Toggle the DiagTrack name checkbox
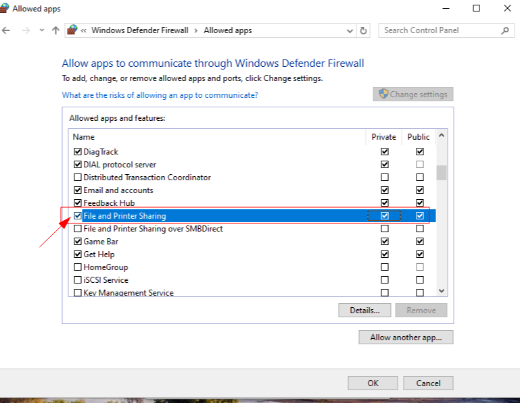 click(x=78, y=152)
